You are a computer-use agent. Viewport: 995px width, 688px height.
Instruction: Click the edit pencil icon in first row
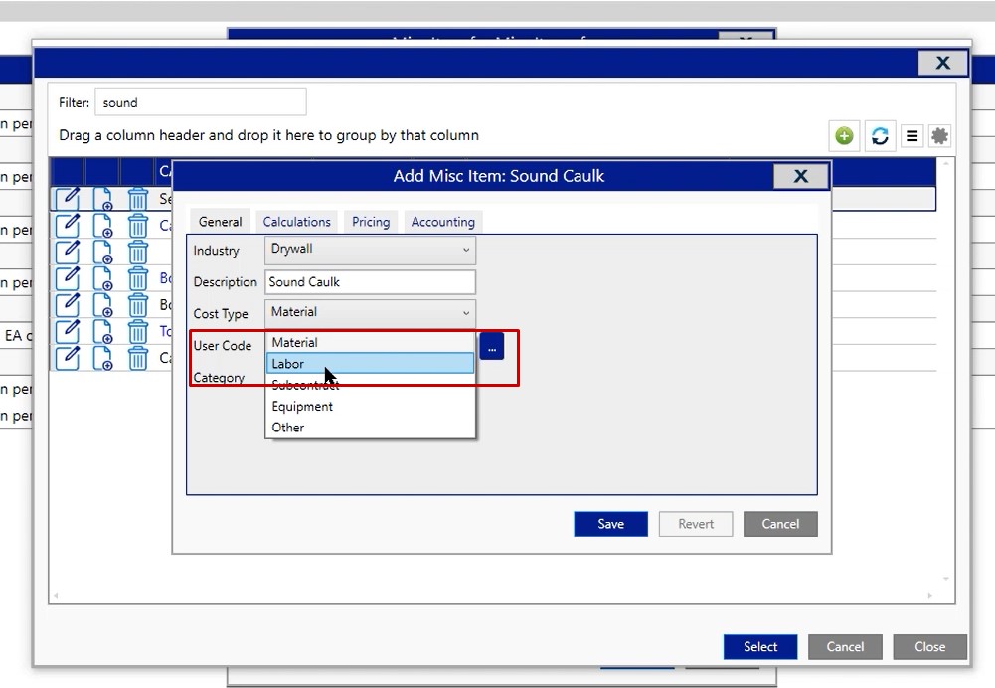(x=68, y=198)
